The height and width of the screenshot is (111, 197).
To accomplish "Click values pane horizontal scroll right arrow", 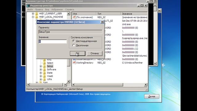I will point(146,84).
